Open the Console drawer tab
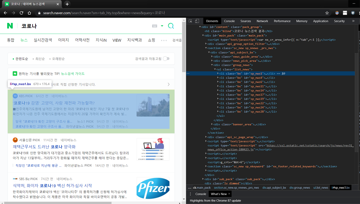This screenshot has height=204, width=360. pyautogui.click(x=200, y=194)
